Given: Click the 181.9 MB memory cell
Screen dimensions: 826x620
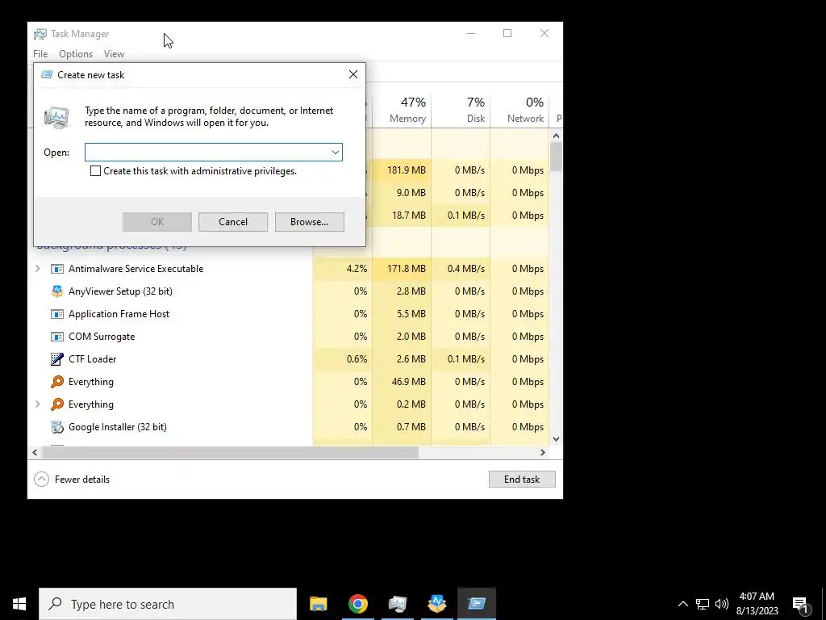Looking at the screenshot, I should pos(402,170).
